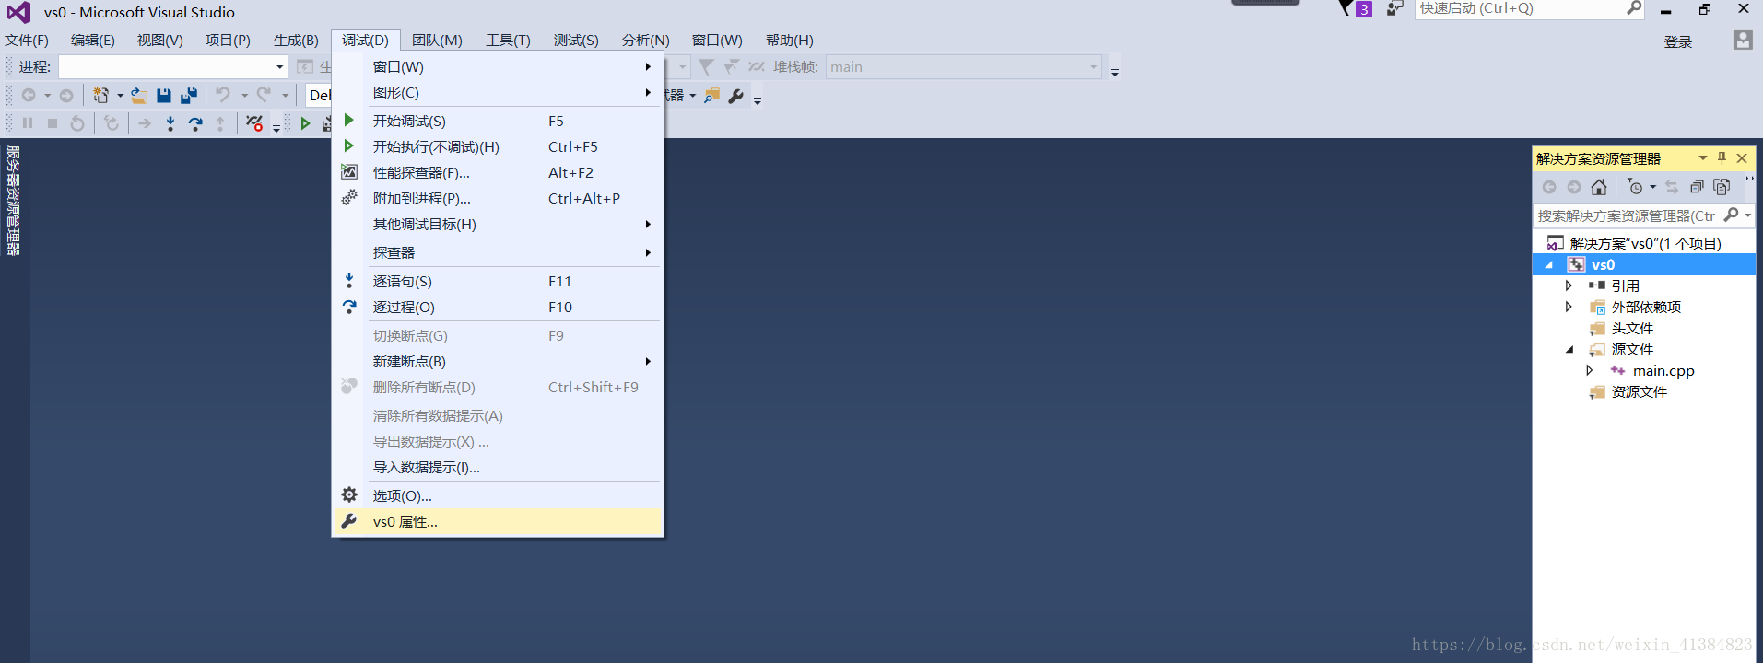Click the Break All (pause) icon
This screenshot has height=663, width=1763.
(28, 122)
